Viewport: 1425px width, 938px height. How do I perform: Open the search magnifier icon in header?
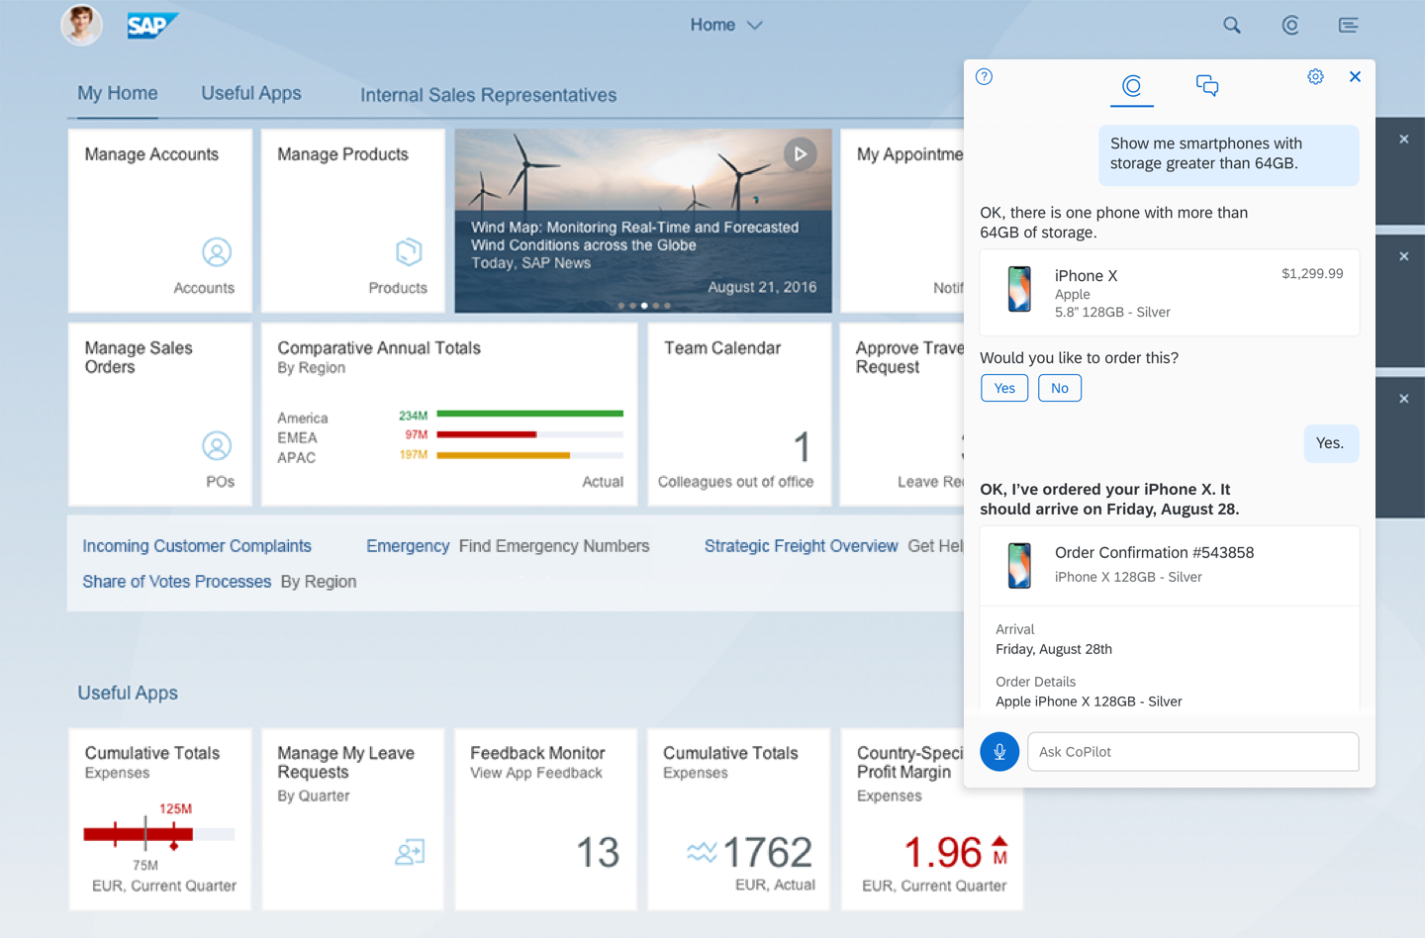click(1232, 25)
